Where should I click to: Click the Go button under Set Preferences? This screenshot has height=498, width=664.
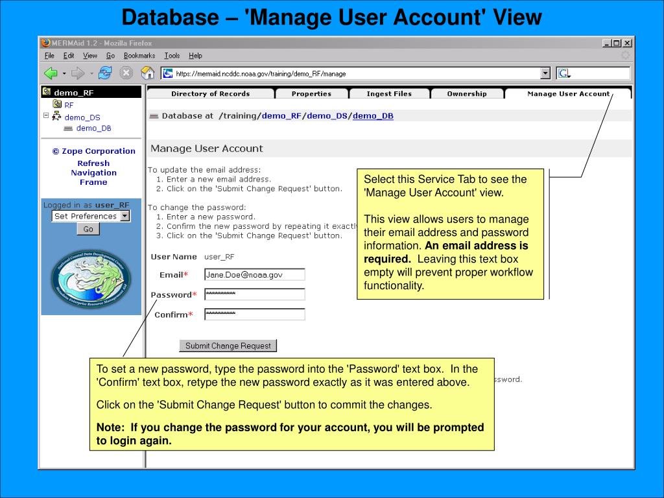tap(88, 229)
